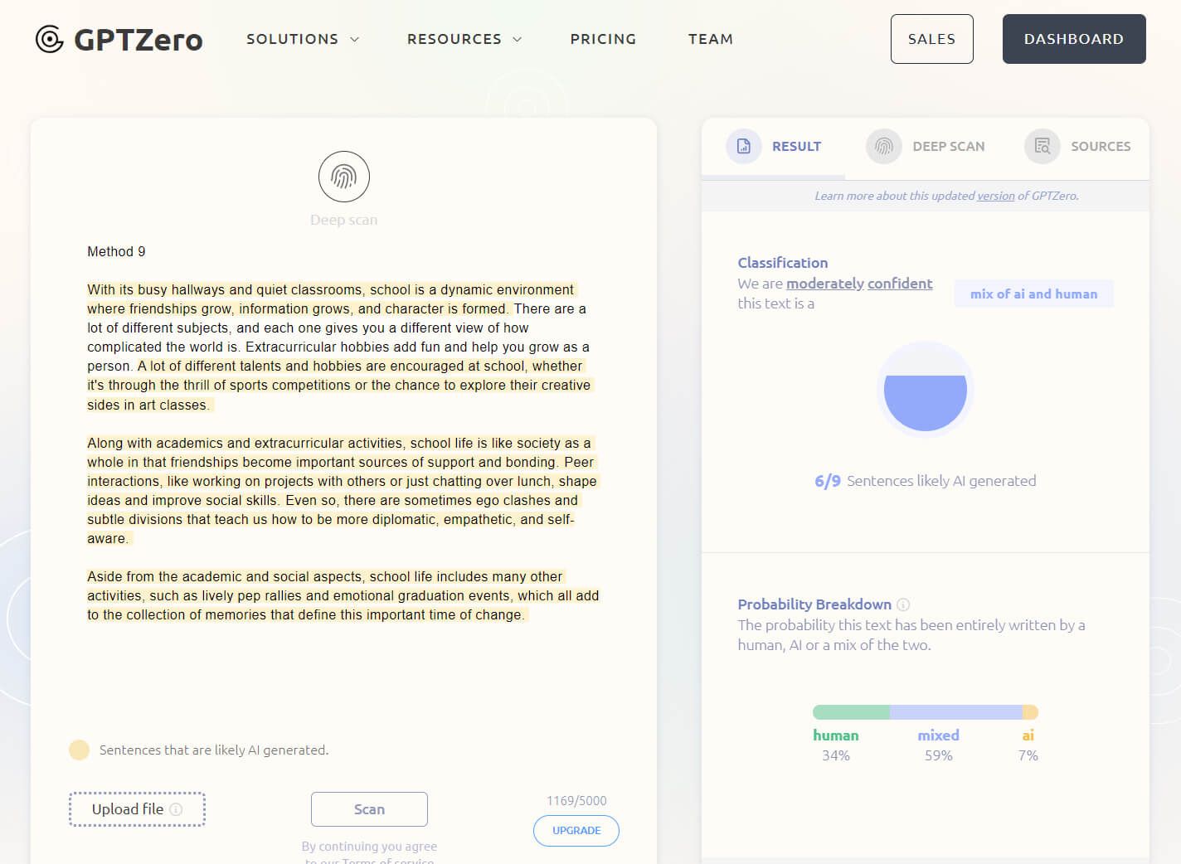Image resolution: width=1181 pixels, height=864 pixels.
Task: Click the yellow AI-sentence legend dot
Action: pos(79,750)
